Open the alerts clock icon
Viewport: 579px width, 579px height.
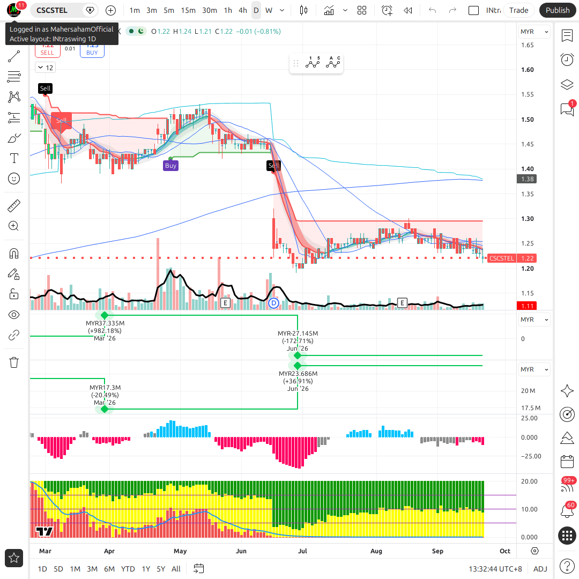[x=567, y=60]
